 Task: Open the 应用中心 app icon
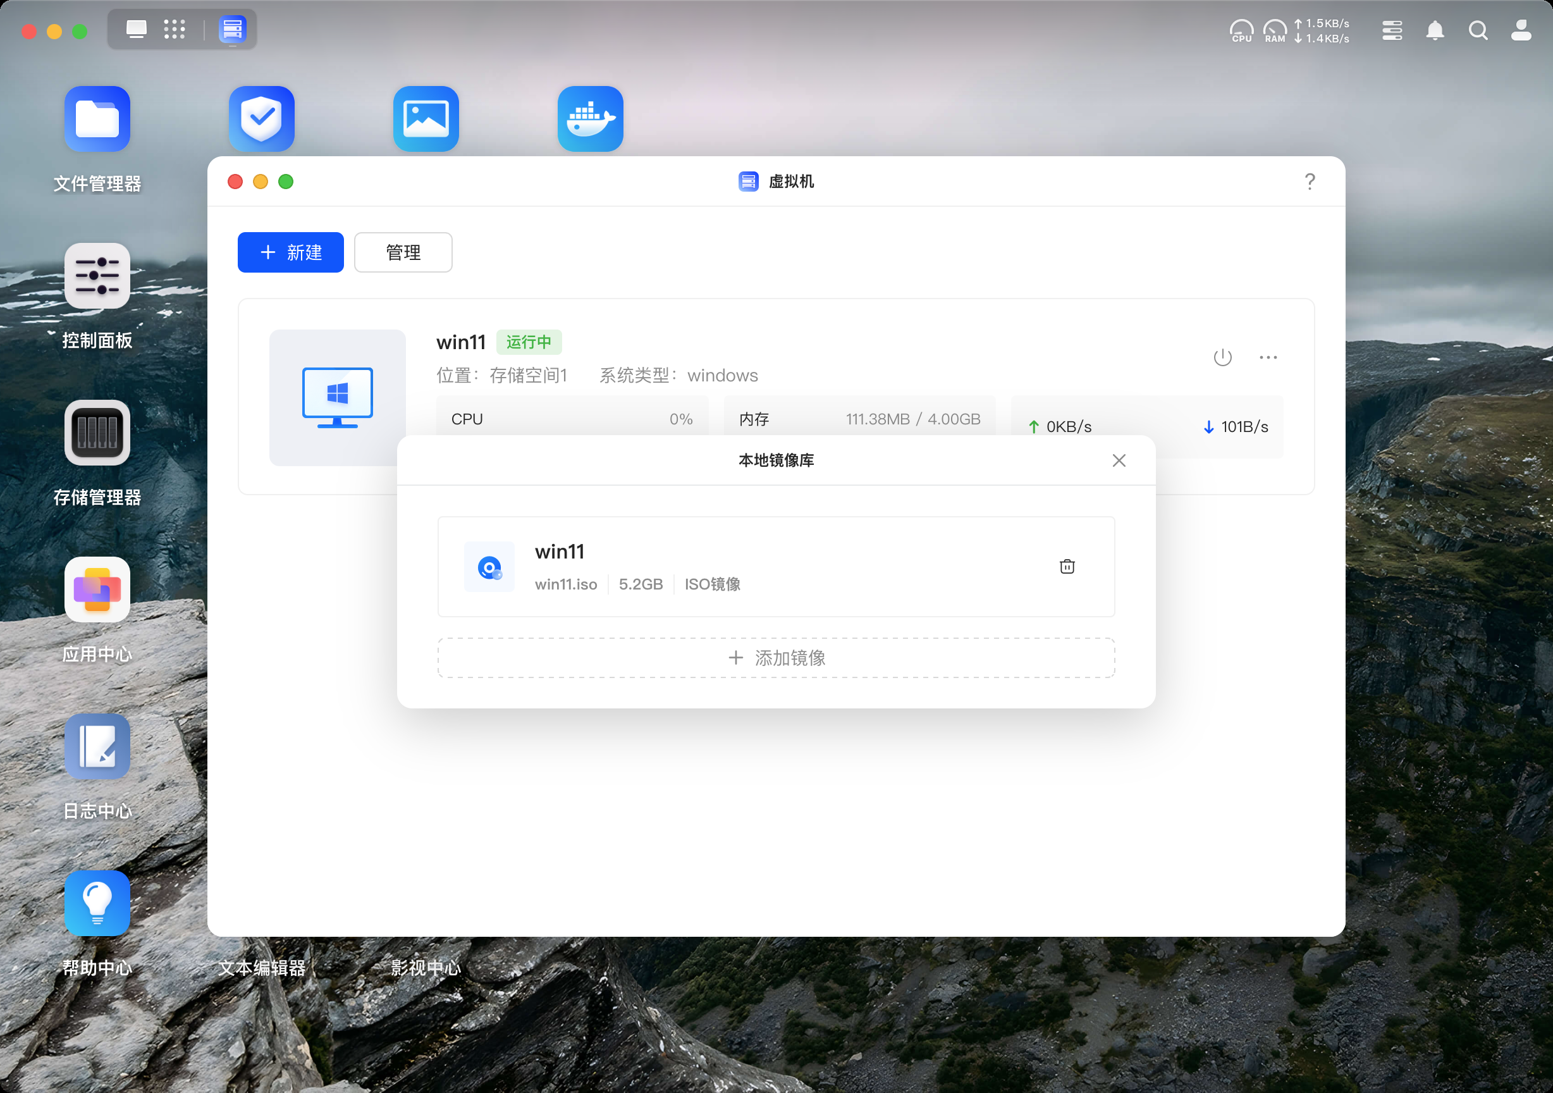[x=97, y=590]
